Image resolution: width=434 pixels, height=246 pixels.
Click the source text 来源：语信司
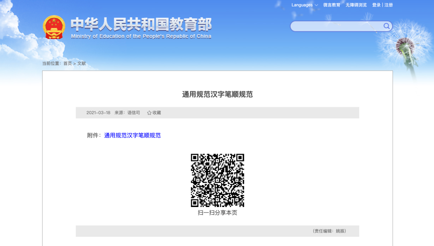(x=127, y=113)
